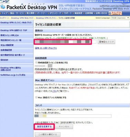This screenshot has width=130, height=137.
Task: Click the 固有ID input field
Action: (66, 42)
